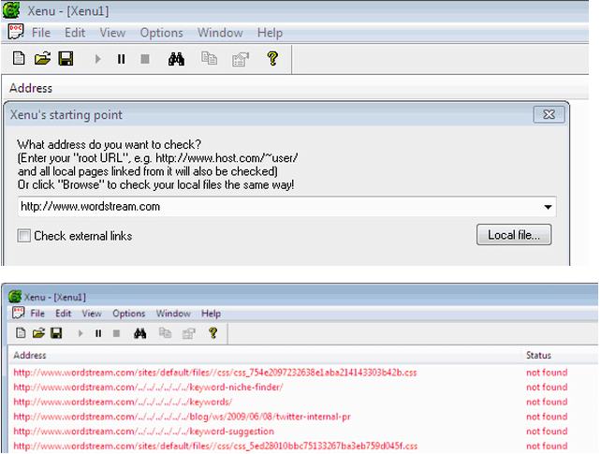Open Edit menu in bottom Xenu window
Screen dimensions: 601x454
[64, 314]
